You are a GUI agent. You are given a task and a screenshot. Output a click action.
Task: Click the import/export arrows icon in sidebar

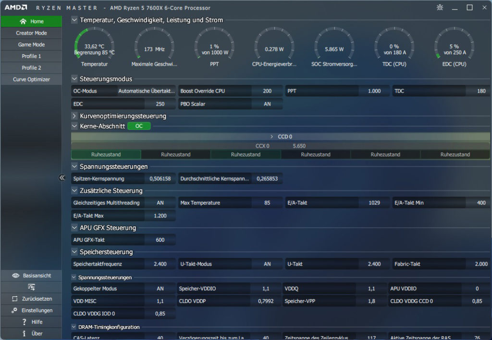[31, 287]
